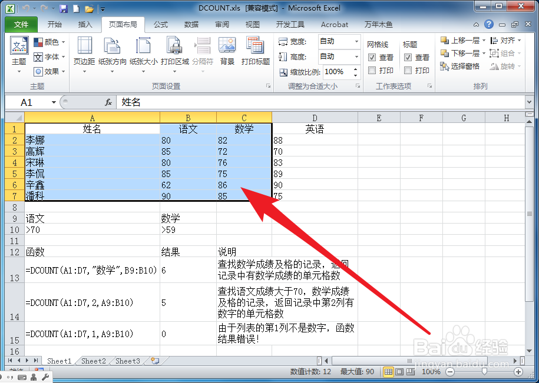Open Print Titles (打印标题)
This screenshot has height=383, width=539.
tap(255, 53)
